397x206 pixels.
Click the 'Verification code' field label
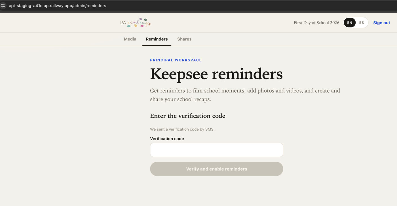[167, 139]
